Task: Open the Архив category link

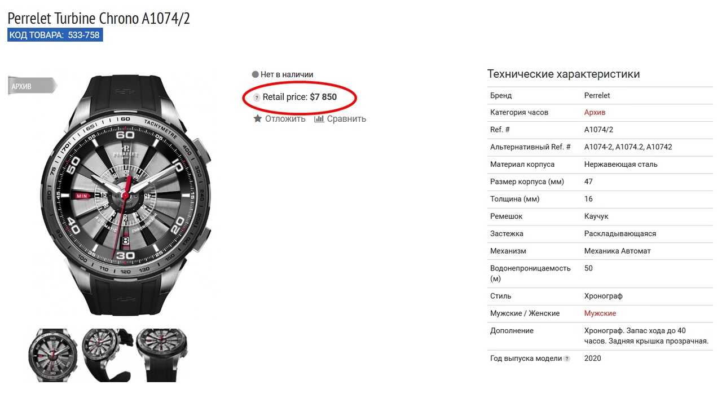Action: 594,112
